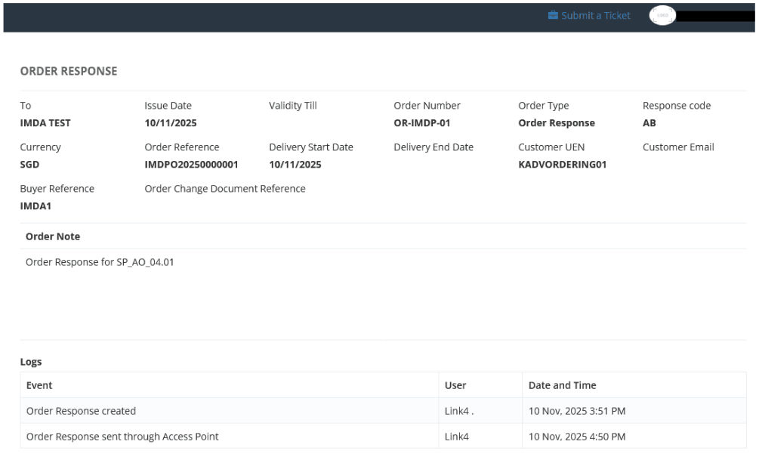Select Customer UEN KADVORDERING01
Image resolution: width=759 pixels, height=457 pixels.
(562, 164)
